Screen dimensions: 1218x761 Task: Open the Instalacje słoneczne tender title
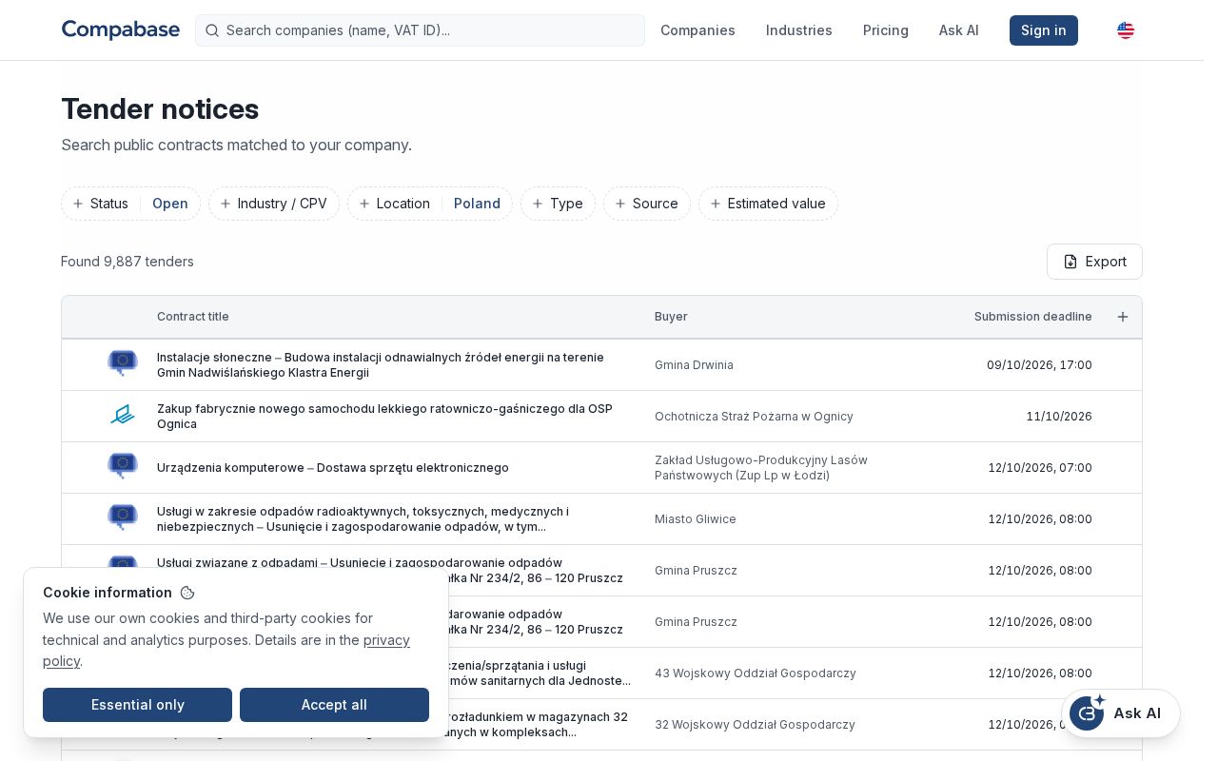381,365
